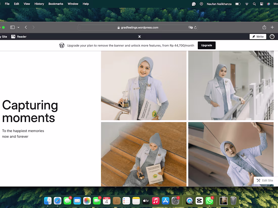The image size is (278, 208).
Task: Open Control Center from the menu bar
Action: coord(262,4)
